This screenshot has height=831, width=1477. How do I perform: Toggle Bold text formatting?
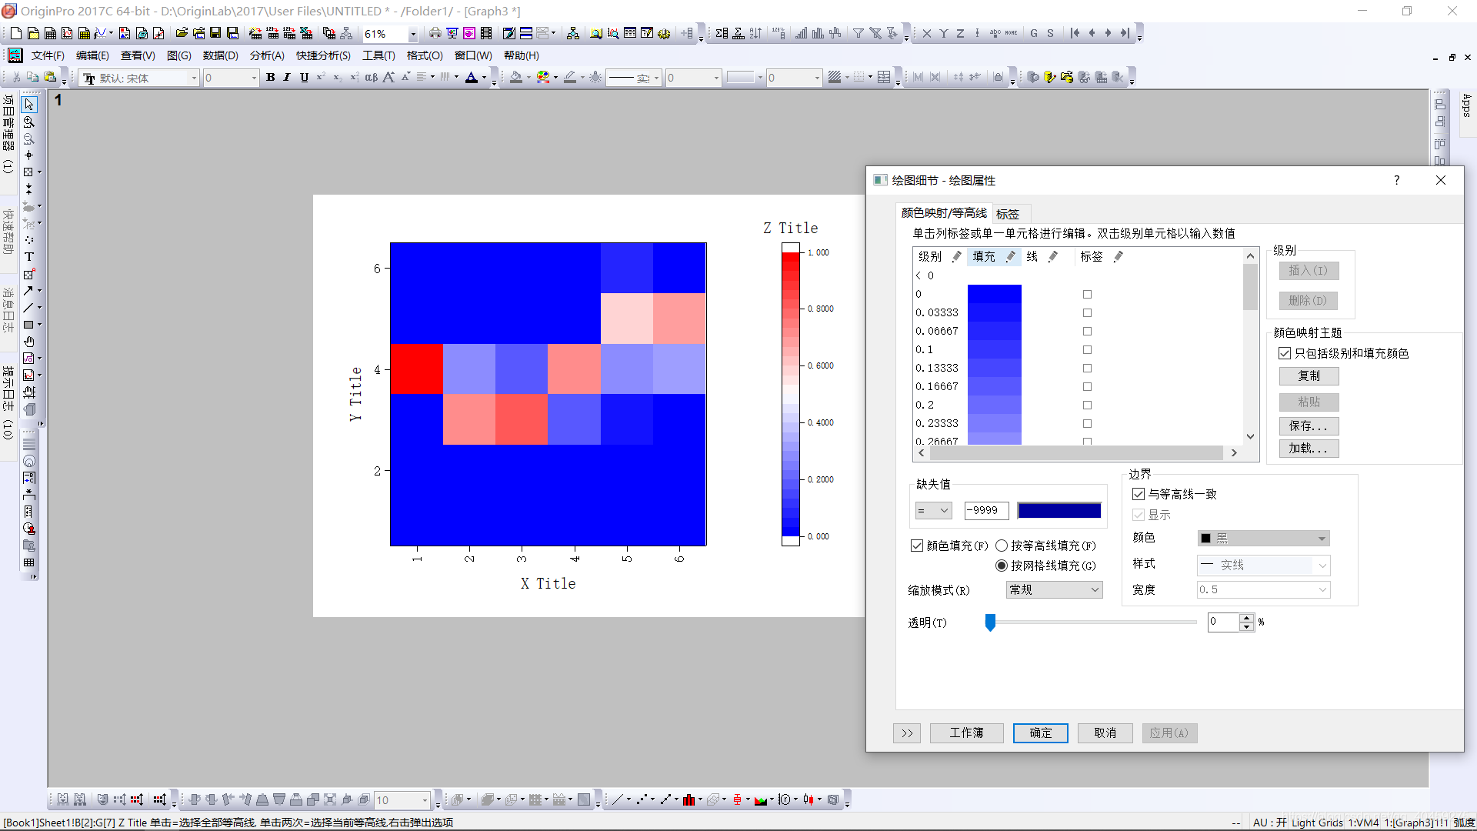coord(270,78)
